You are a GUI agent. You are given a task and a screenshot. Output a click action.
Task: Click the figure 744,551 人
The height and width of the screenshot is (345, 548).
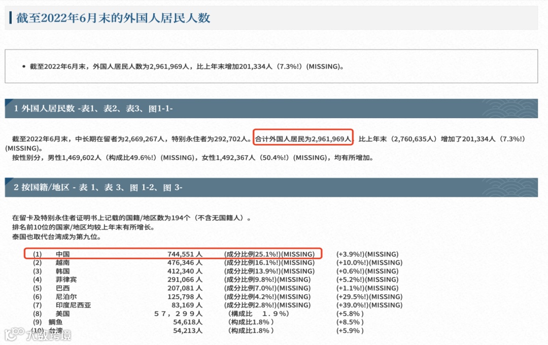point(185,254)
